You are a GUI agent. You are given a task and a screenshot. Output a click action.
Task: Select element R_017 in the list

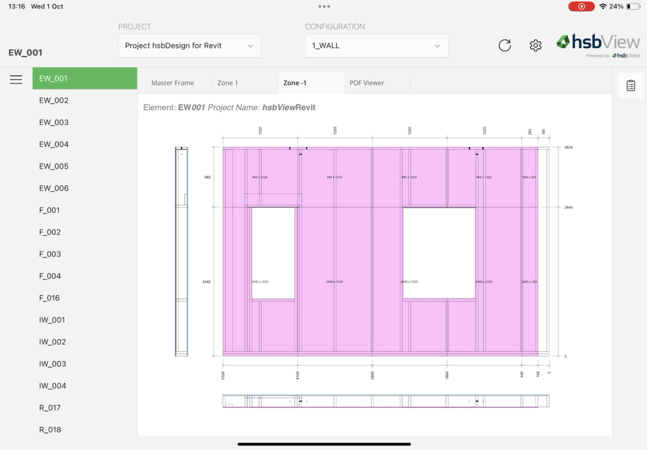[50, 408]
